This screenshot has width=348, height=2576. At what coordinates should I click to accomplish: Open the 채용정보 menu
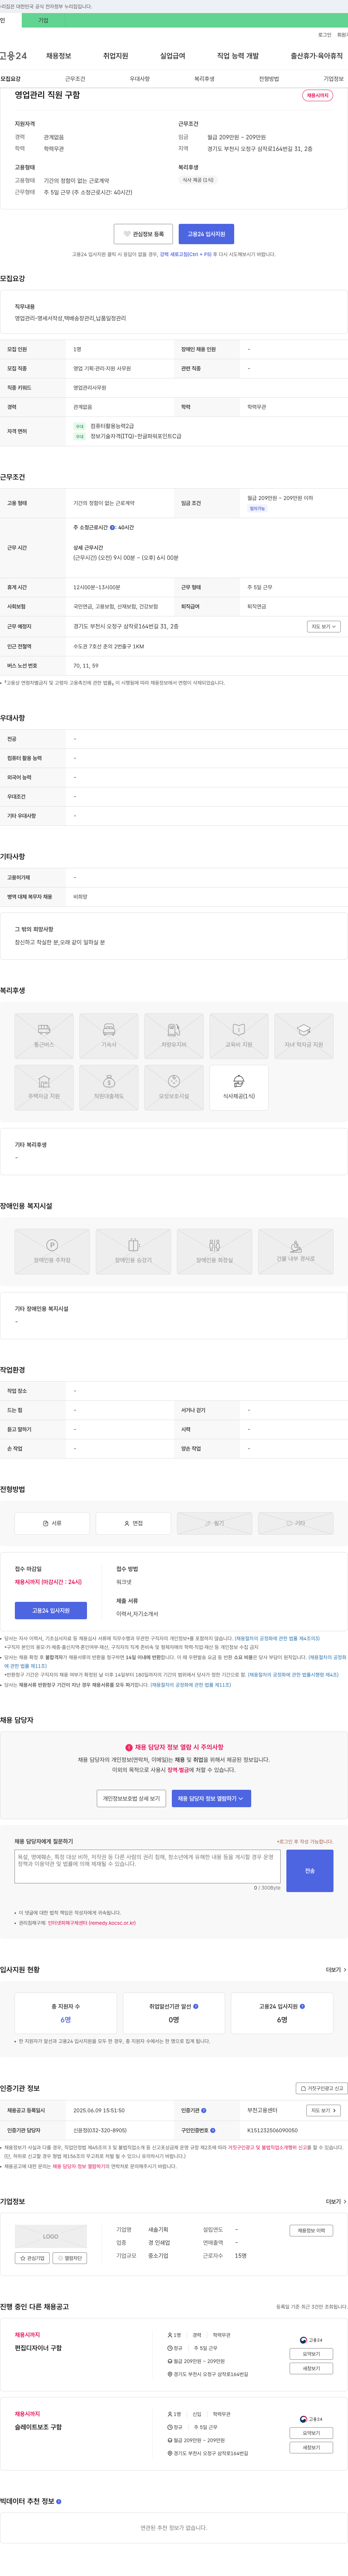point(59,56)
